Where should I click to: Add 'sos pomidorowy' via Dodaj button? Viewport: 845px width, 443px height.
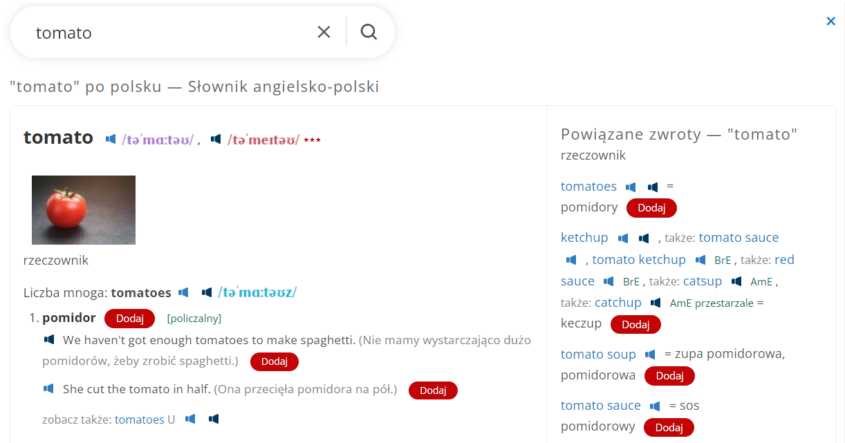(669, 428)
